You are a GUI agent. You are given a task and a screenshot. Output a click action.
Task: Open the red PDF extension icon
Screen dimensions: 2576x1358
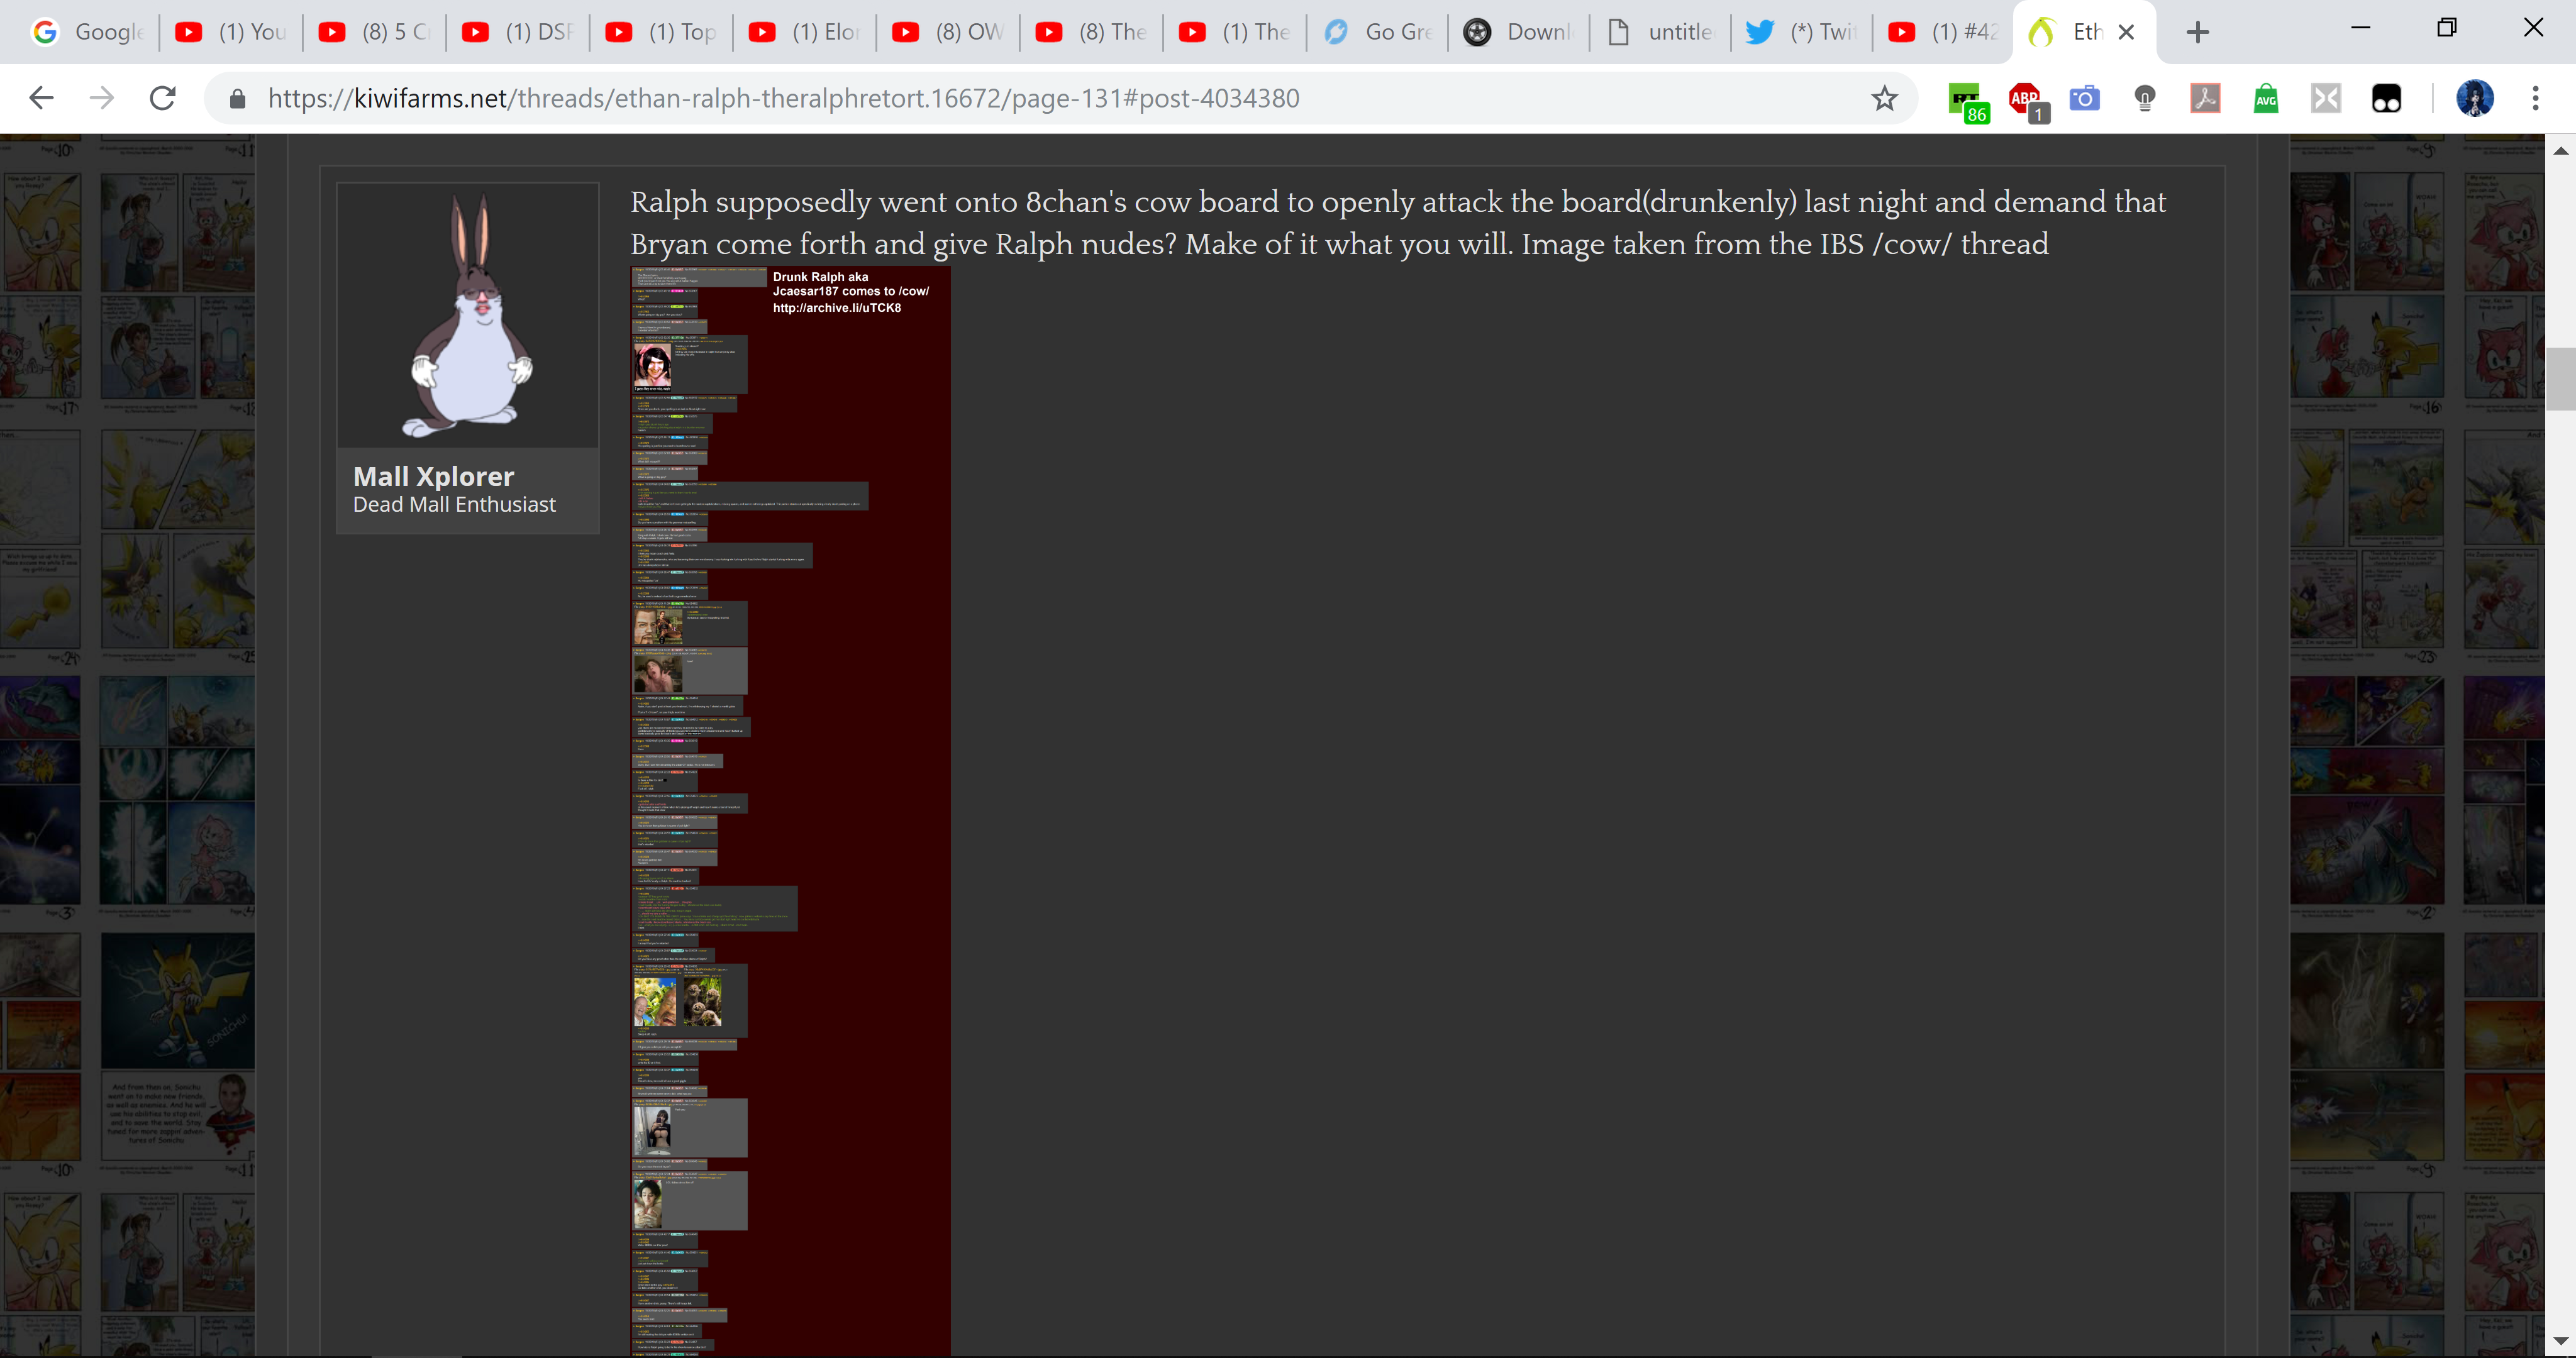click(2205, 98)
